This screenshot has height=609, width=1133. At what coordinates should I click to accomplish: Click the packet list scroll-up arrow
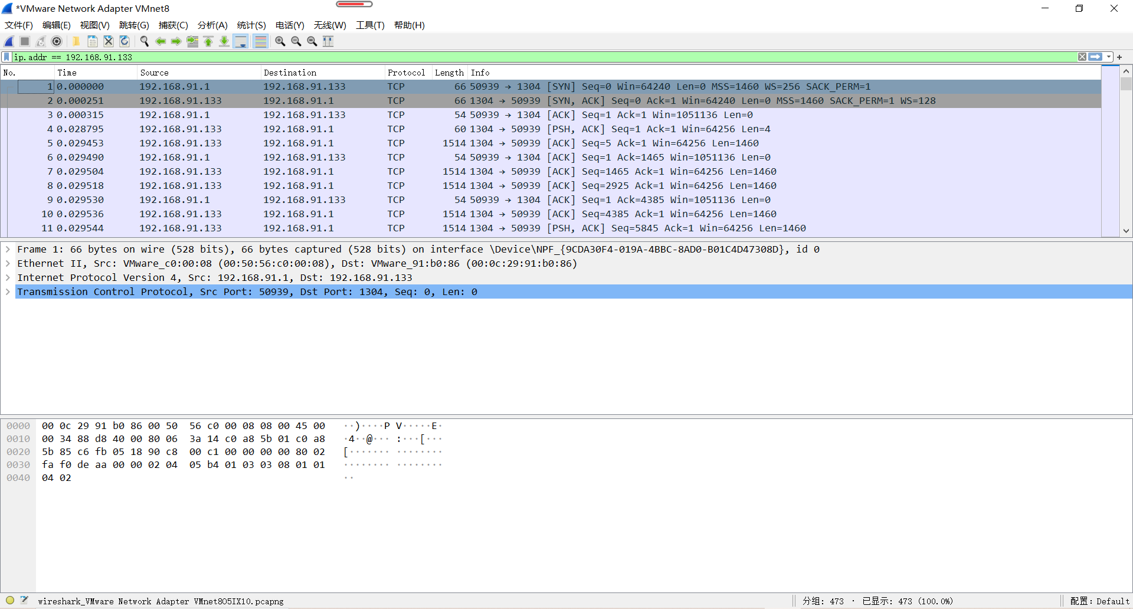(x=1126, y=71)
